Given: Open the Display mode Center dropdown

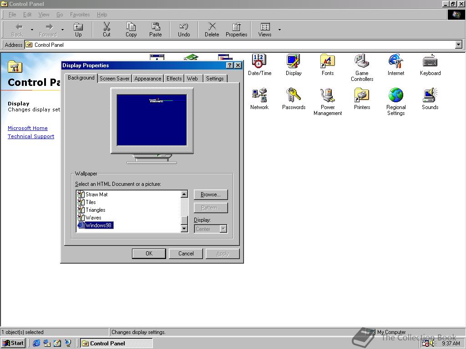Looking at the screenshot, I should coord(223,229).
